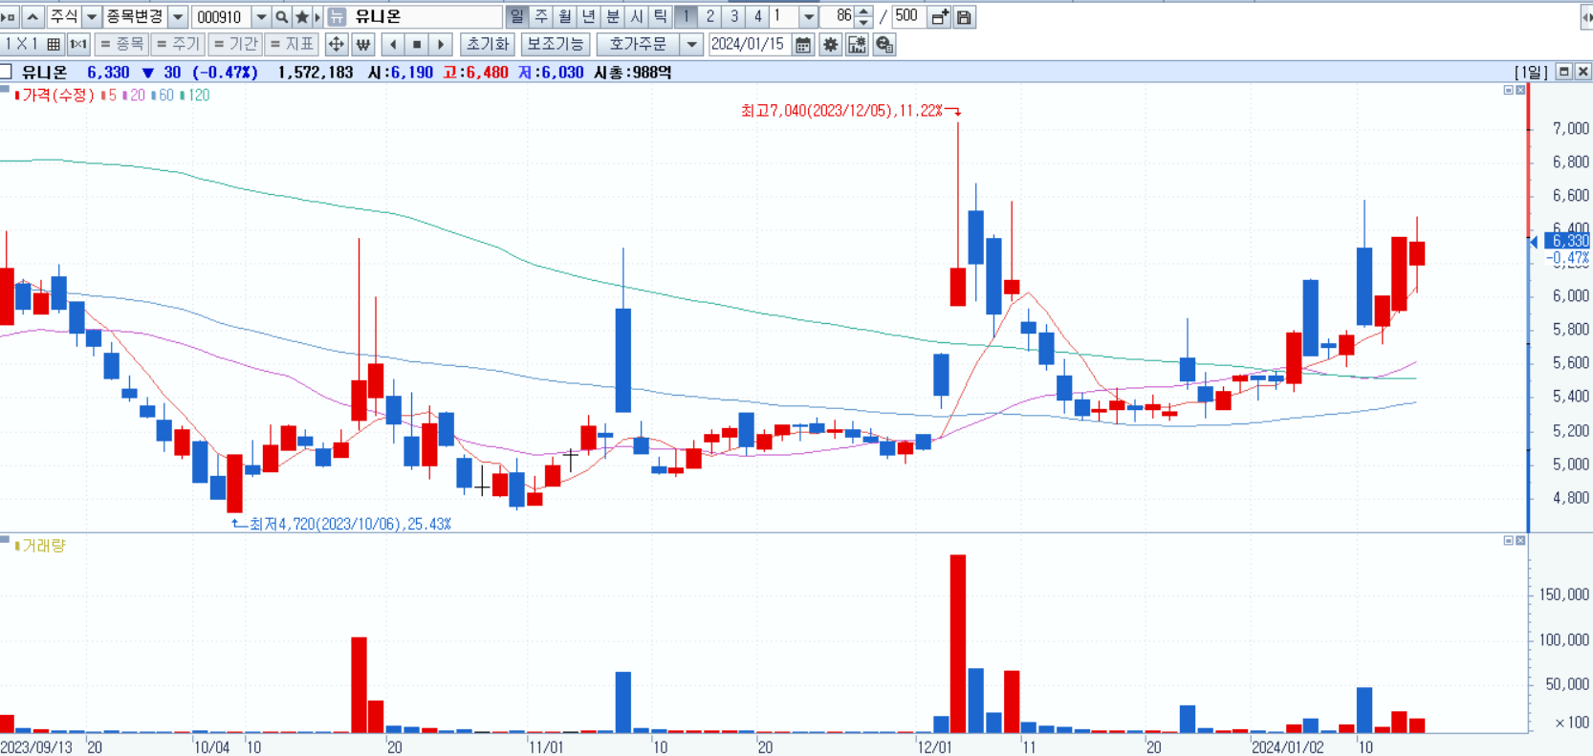This screenshot has width=1593, height=756.
Task: Select the 월 monthly period
Action: click(565, 17)
